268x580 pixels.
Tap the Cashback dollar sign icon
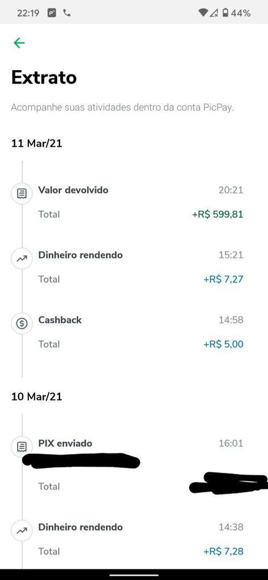tap(22, 324)
